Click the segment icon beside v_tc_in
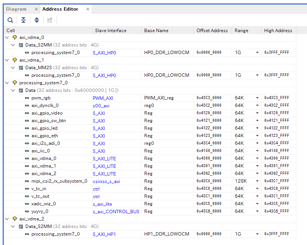This screenshot has height=245, width=307. coord(27,189)
